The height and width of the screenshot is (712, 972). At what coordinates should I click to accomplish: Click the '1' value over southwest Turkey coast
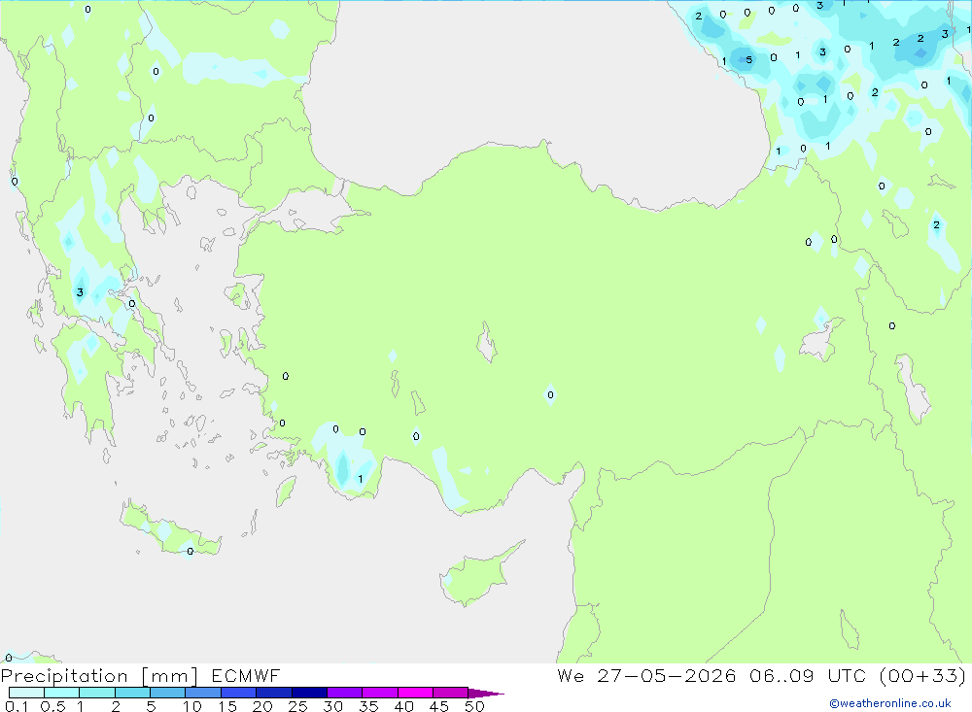[361, 479]
